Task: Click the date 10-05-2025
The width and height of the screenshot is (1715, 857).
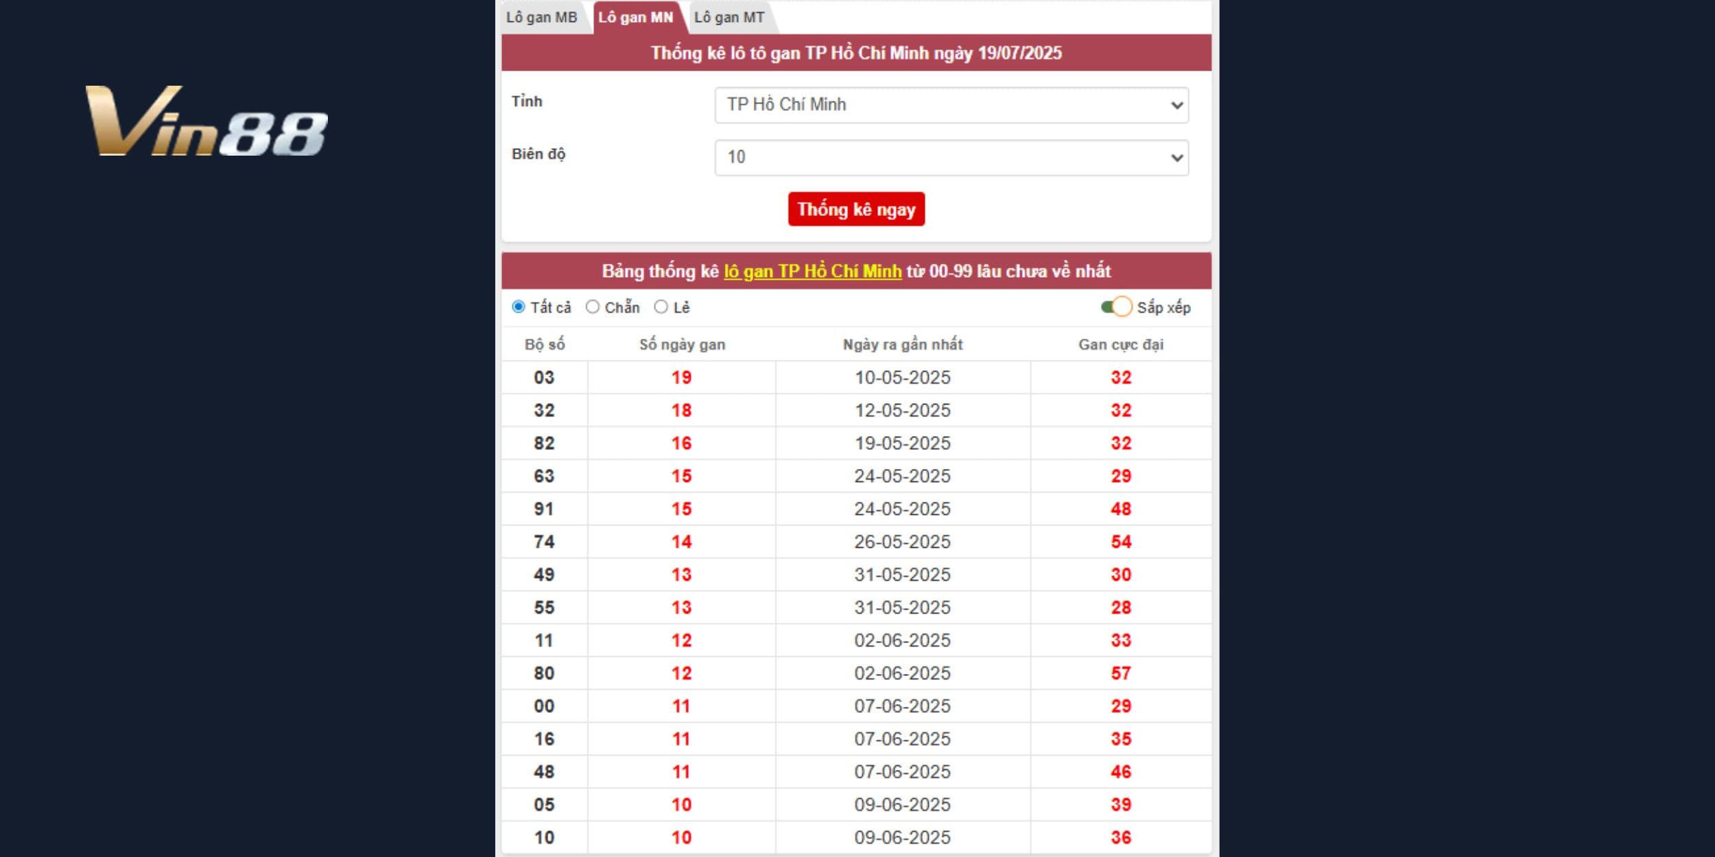Action: click(x=903, y=378)
